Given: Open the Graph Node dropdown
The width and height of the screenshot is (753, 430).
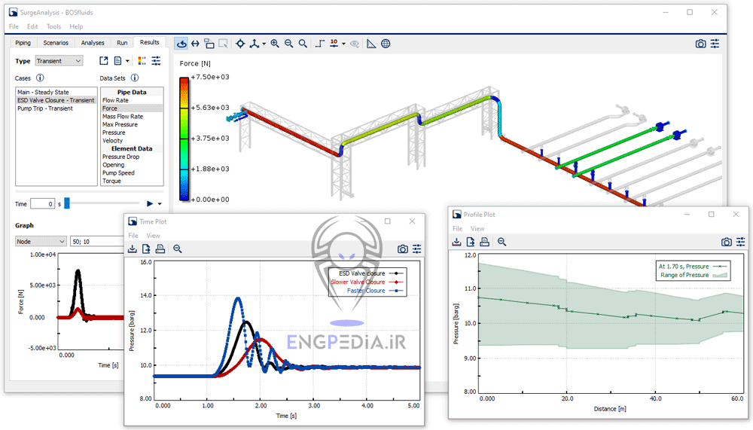Looking at the screenshot, I should (41, 241).
